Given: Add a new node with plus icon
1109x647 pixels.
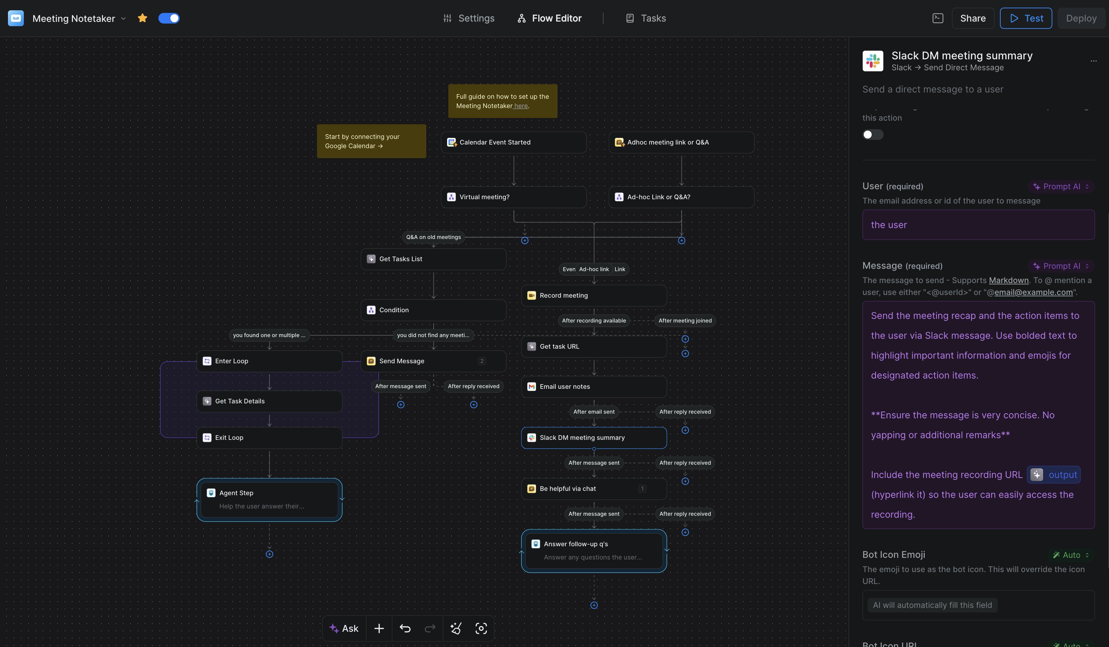Looking at the screenshot, I should point(379,628).
